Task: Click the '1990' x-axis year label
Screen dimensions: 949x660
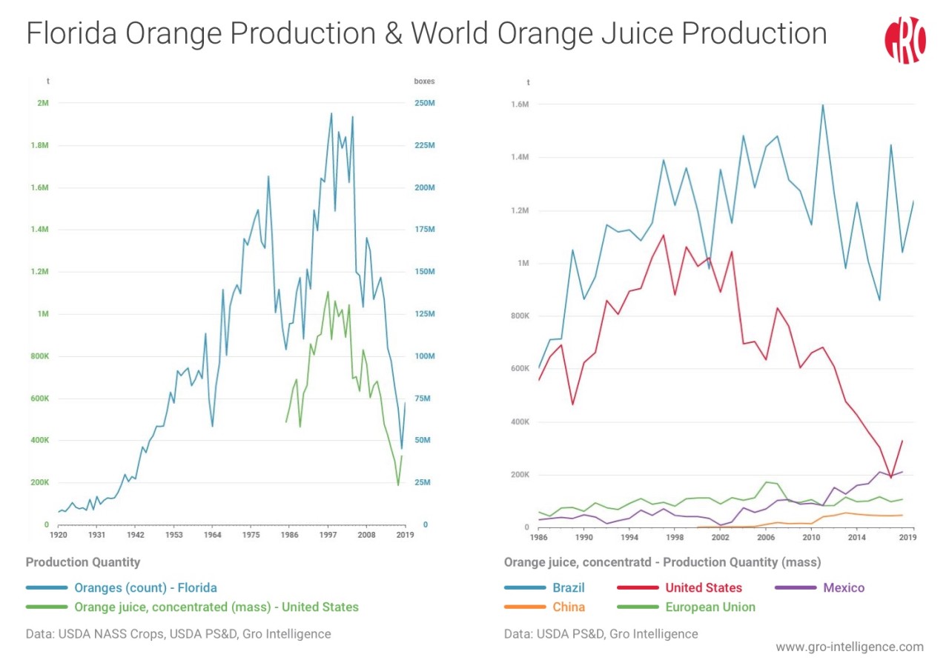Action: (x=584, y=537)
